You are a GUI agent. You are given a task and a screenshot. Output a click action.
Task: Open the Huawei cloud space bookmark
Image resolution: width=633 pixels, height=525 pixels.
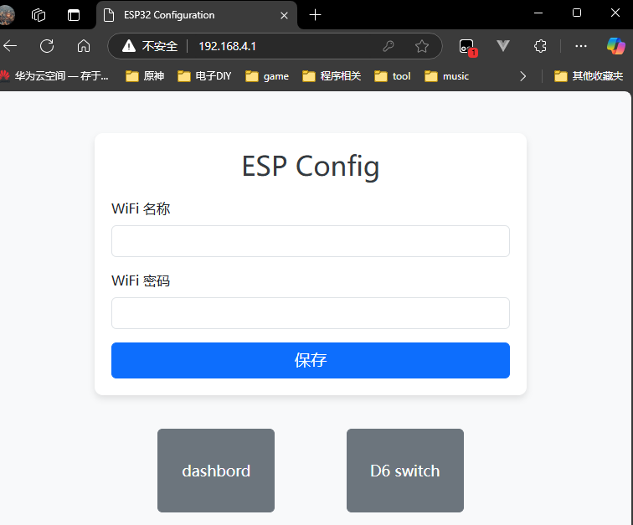pyautogui.click(x=54, y=76)
